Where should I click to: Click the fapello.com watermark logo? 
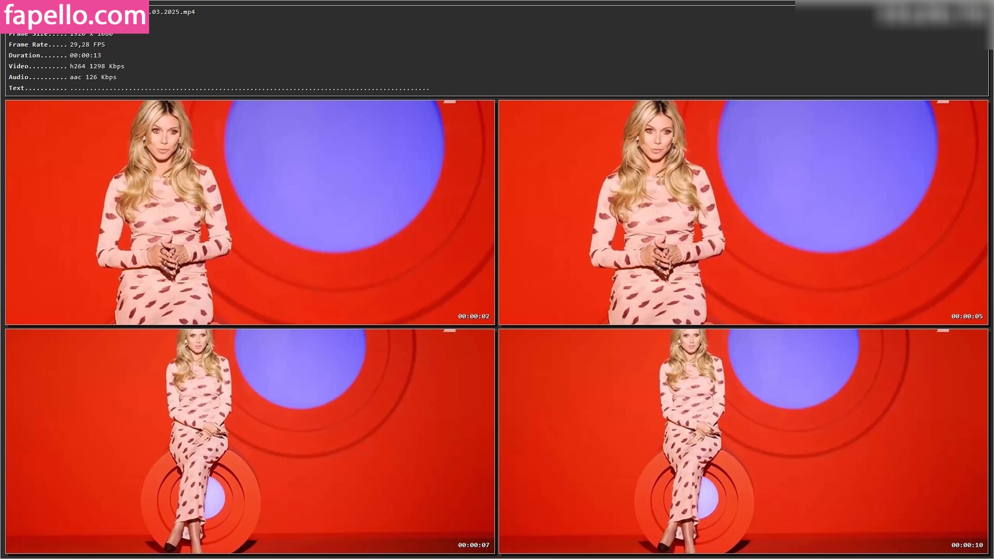pyautogui.click(x=75, y=17)
